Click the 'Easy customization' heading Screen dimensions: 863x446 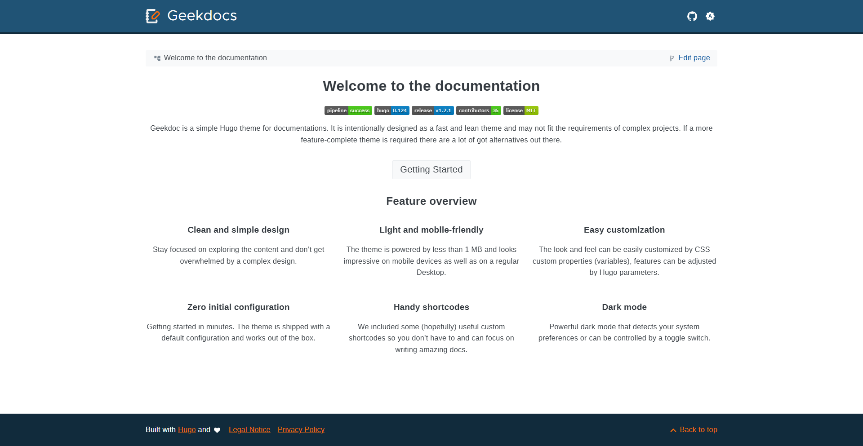[x=624, y=230]
